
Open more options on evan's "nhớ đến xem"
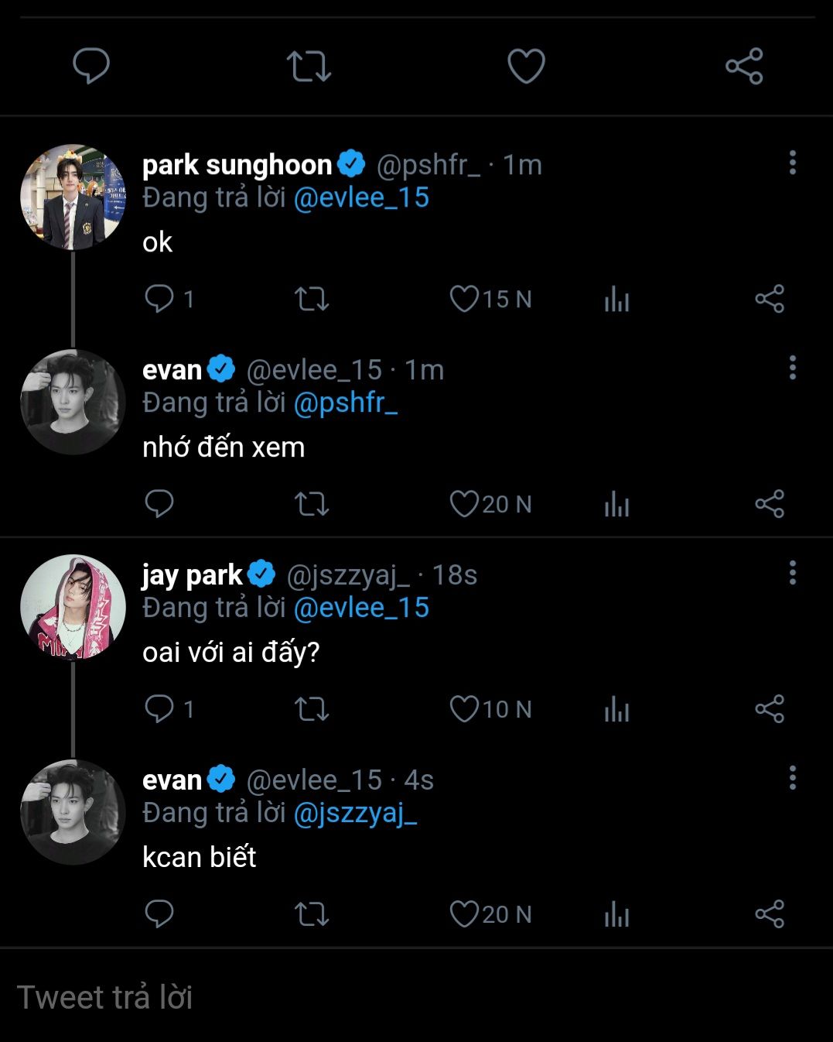(792, 368)
